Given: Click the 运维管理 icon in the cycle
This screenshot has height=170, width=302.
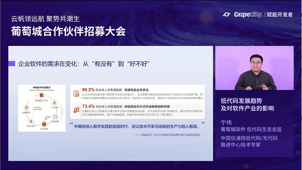Looking at the screenshot, I should (x=26, y=108).
